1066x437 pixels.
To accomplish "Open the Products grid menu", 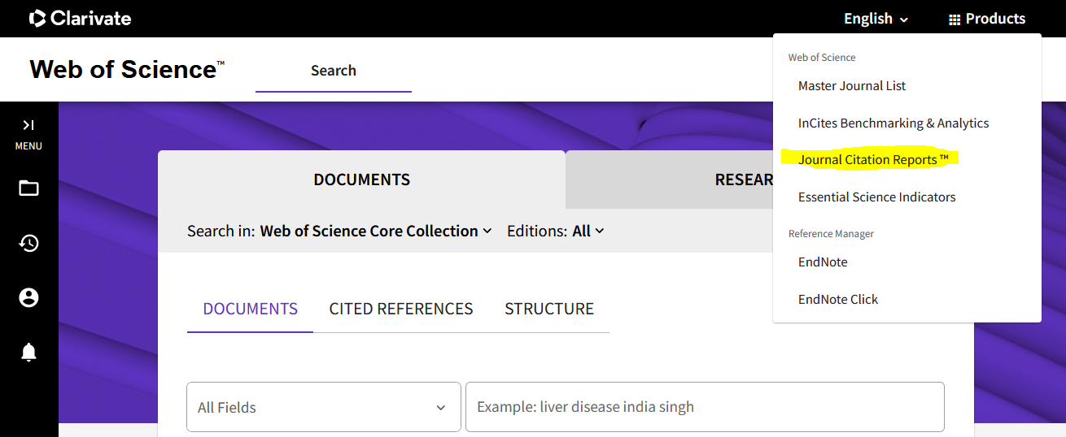I will tap(986, 19).
